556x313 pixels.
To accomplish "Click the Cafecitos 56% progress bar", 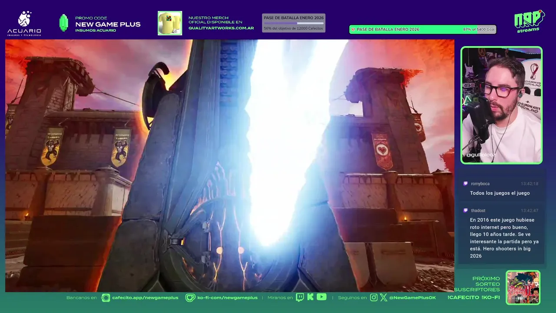I will coord(294,23).
